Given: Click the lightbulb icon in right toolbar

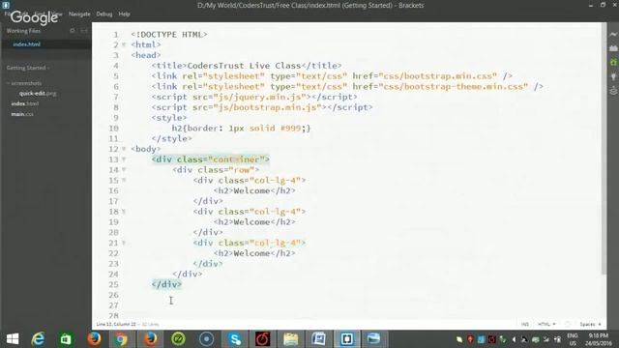Looking at the screenshot, I should point(613,76).
